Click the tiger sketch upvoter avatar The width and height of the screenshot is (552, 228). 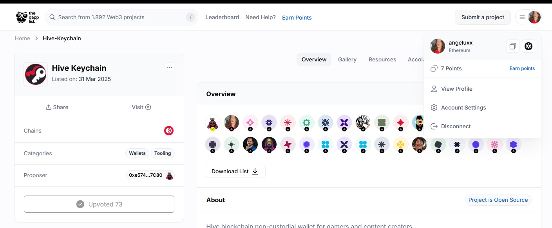(x=363, y=123)
